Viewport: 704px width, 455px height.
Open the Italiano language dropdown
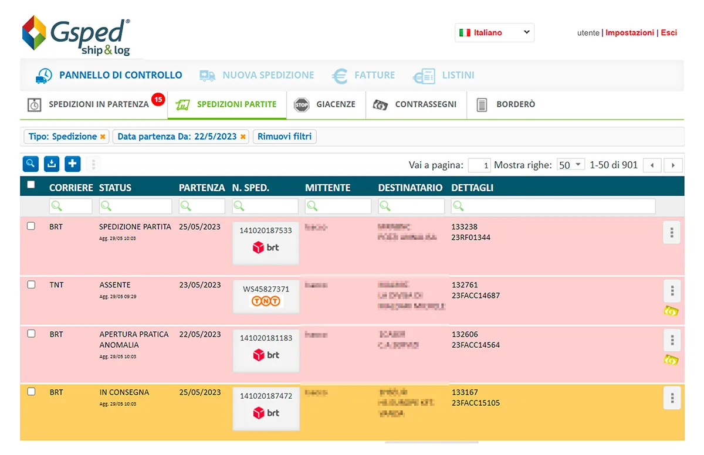pos(495,33)
